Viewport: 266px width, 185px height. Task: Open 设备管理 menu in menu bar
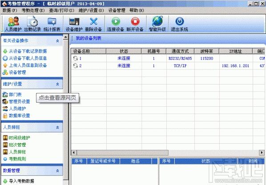pyautogui.click(x=117, y=11)
